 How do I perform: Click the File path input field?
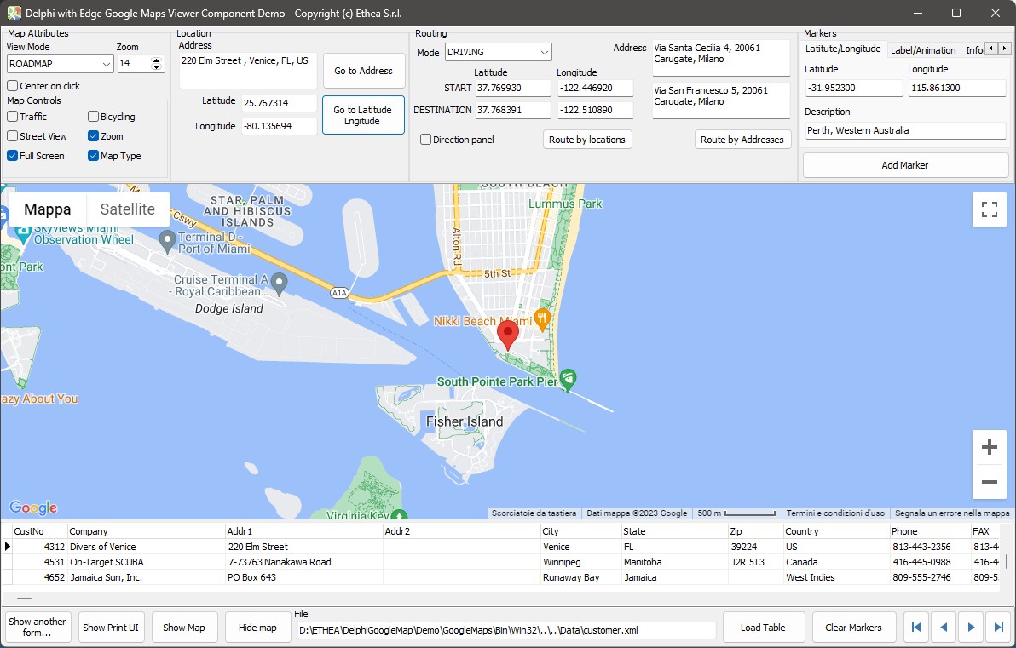click(506, 630)
